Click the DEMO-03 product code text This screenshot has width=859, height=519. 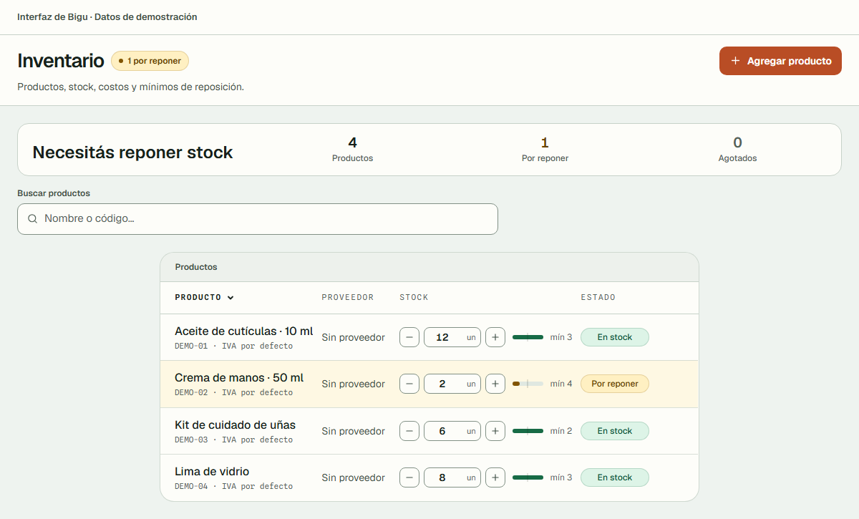(x=191, y=440)
